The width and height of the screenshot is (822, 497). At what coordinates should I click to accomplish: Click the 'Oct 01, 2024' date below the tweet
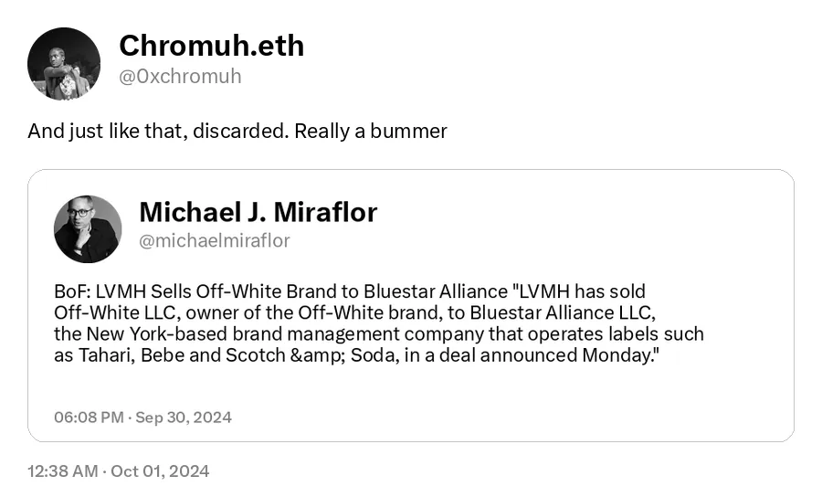click(x=160, y=471)
